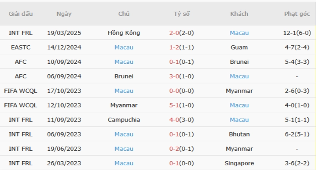The width and height of the screenshot is (316, 177).
Task: Select the EASTC competition label
Action: click(x=21, y=48)
